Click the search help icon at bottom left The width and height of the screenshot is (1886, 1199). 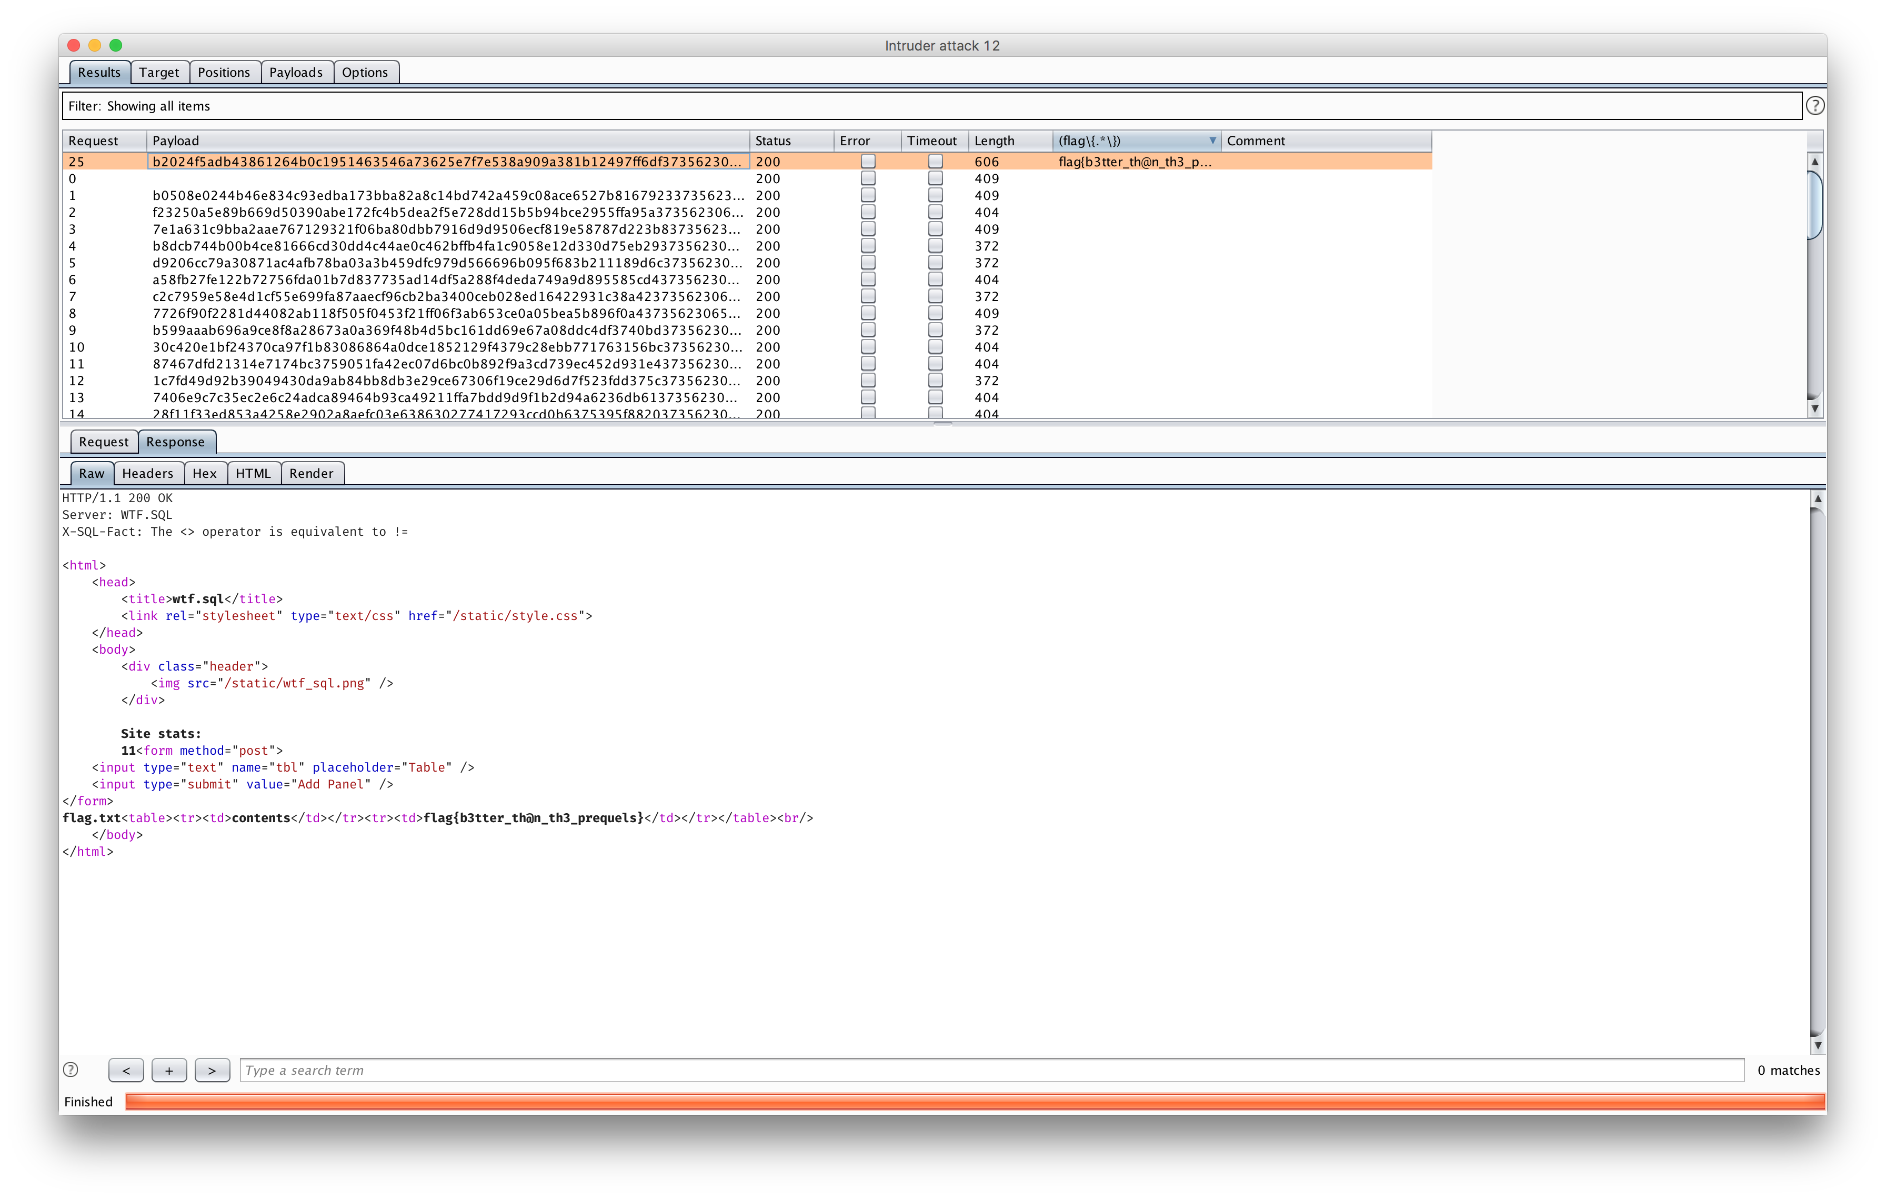71,1070
